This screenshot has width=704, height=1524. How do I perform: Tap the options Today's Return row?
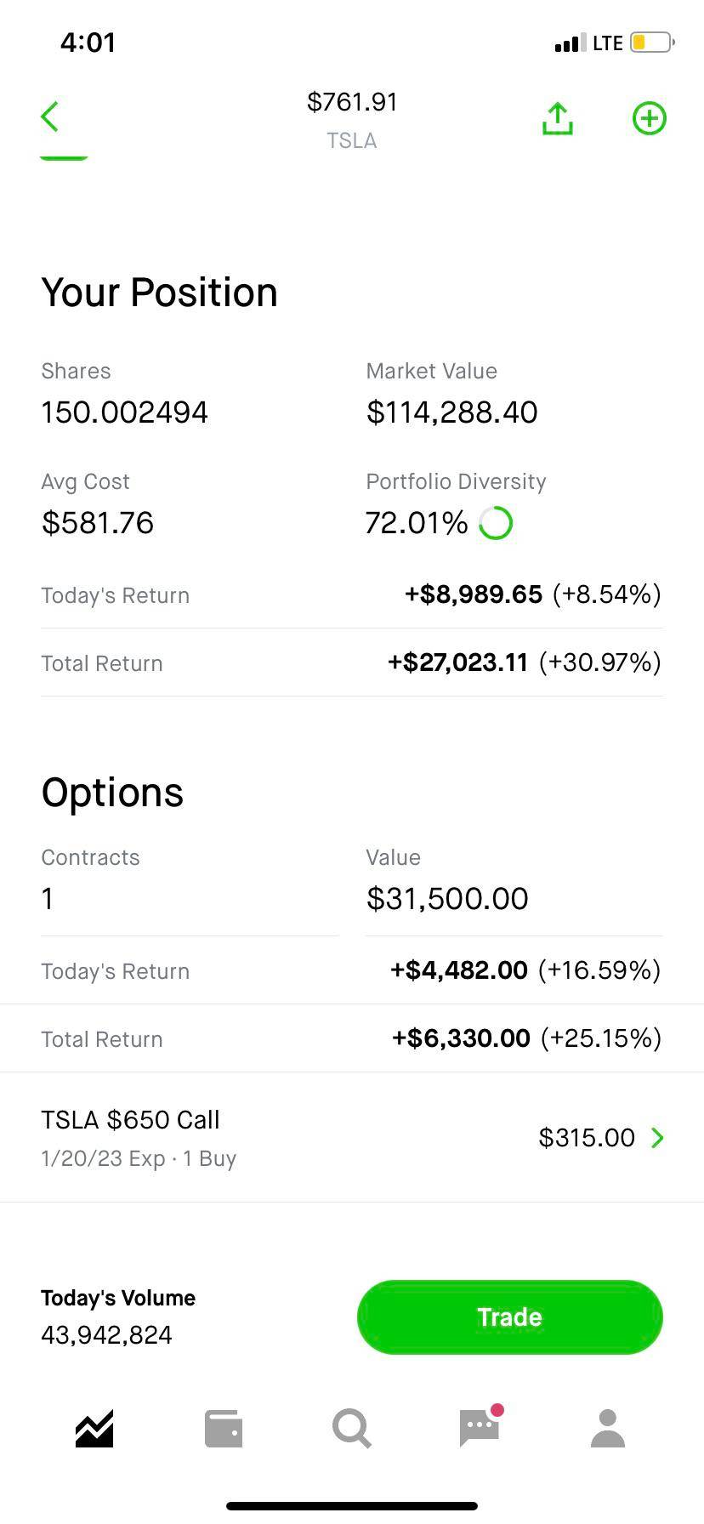[352, 970]
